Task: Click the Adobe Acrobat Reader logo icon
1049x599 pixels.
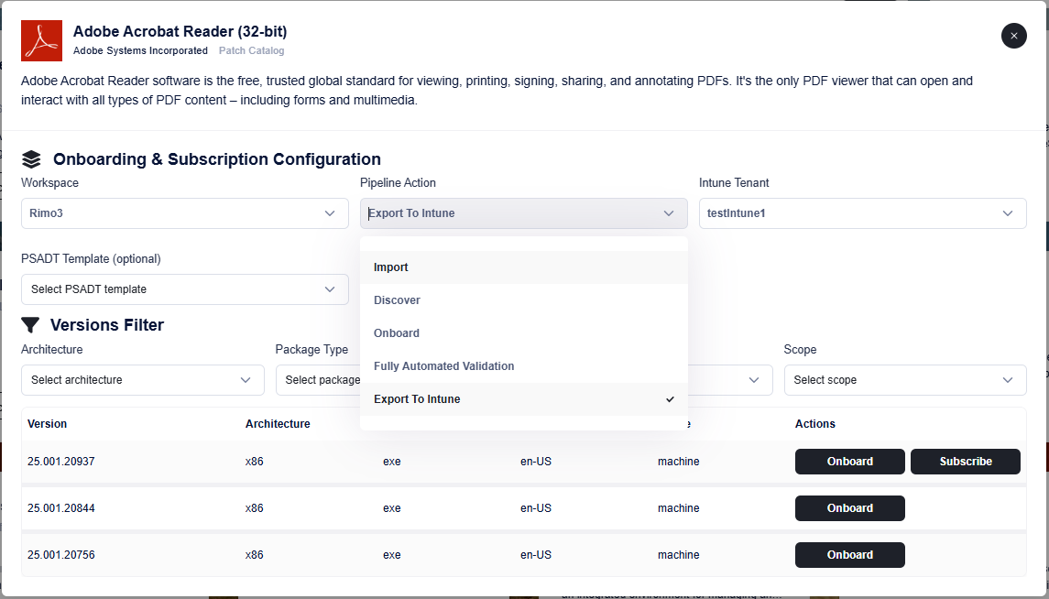Action: click(42, 41)
